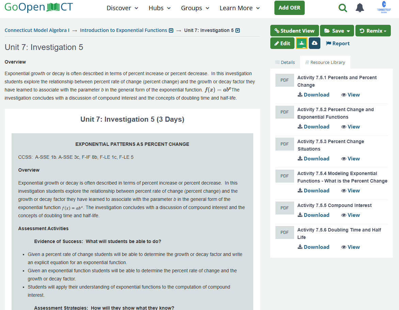399x310 pixels.
Task: Open the Connecticut Education profile logo
Action: pyautogui.click(x=384, y=7)
